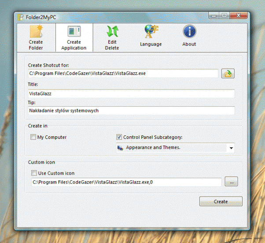265x243 pixels.
Task: Click the Tip text field
Action: (x=131, y=111)
